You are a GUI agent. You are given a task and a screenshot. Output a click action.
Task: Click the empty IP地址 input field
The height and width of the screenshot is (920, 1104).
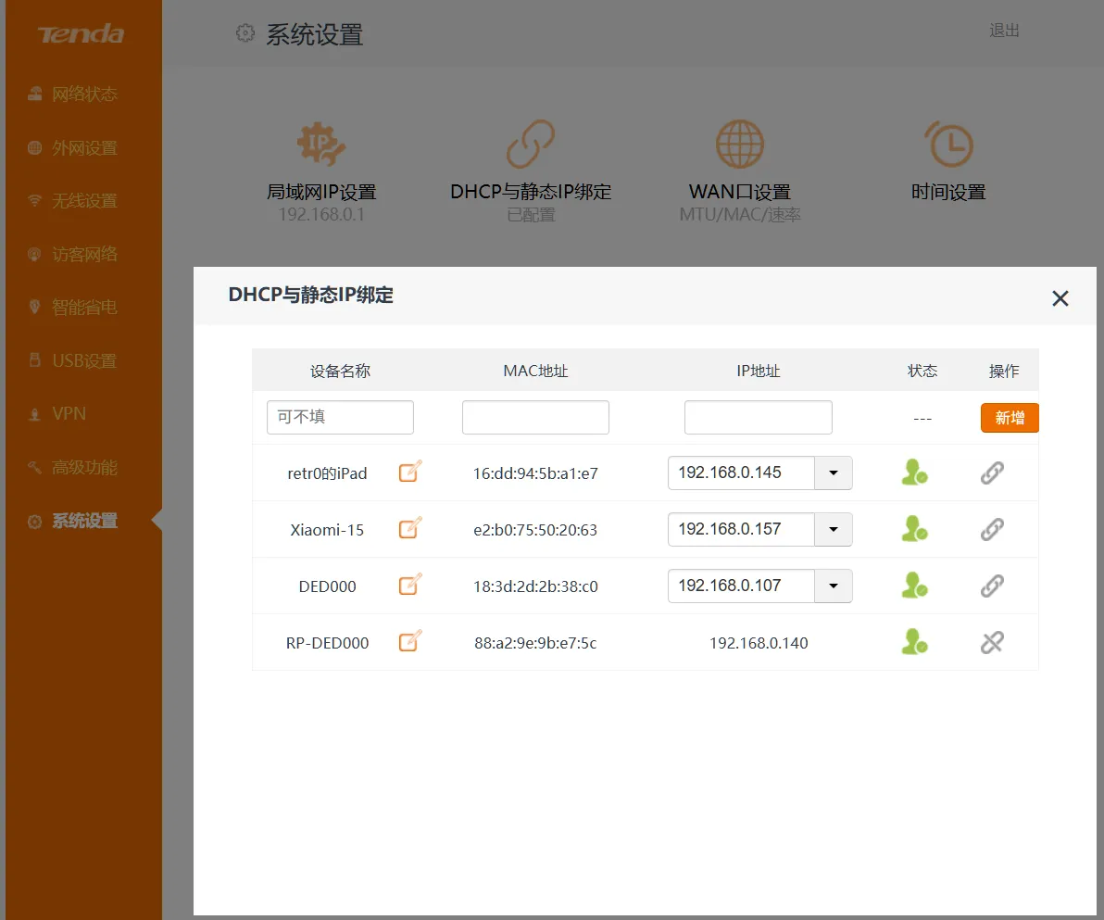(758, 418)
